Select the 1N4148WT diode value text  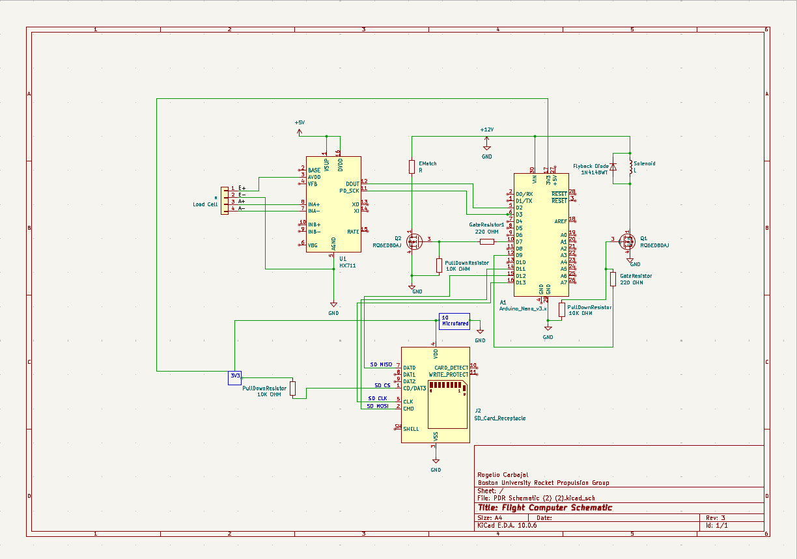594,172
